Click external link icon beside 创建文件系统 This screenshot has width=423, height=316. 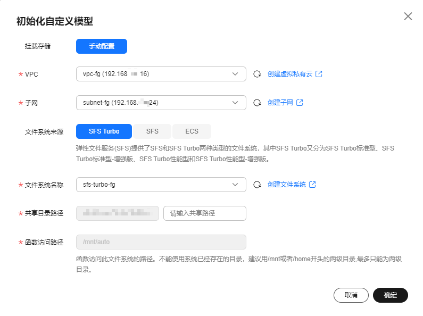click(x=312, y=185)
